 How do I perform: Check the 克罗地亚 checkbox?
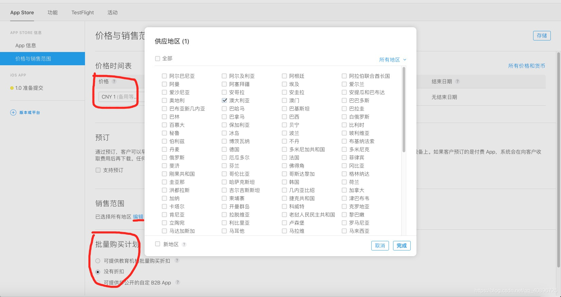(344, 206)
